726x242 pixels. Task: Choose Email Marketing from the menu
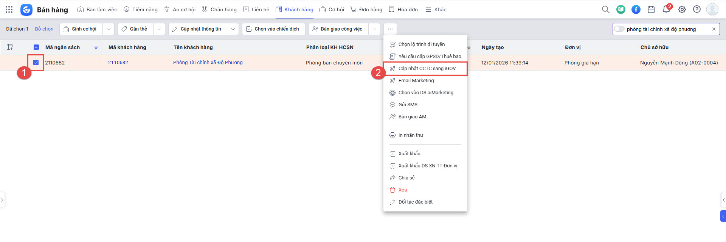416,81
